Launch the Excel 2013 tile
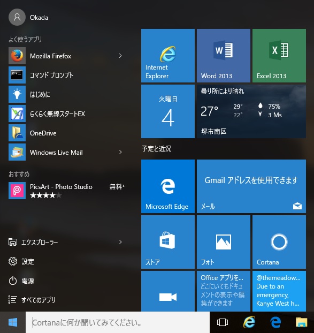The width and height of the screenshot is (314, 333). tap(279, 56)
